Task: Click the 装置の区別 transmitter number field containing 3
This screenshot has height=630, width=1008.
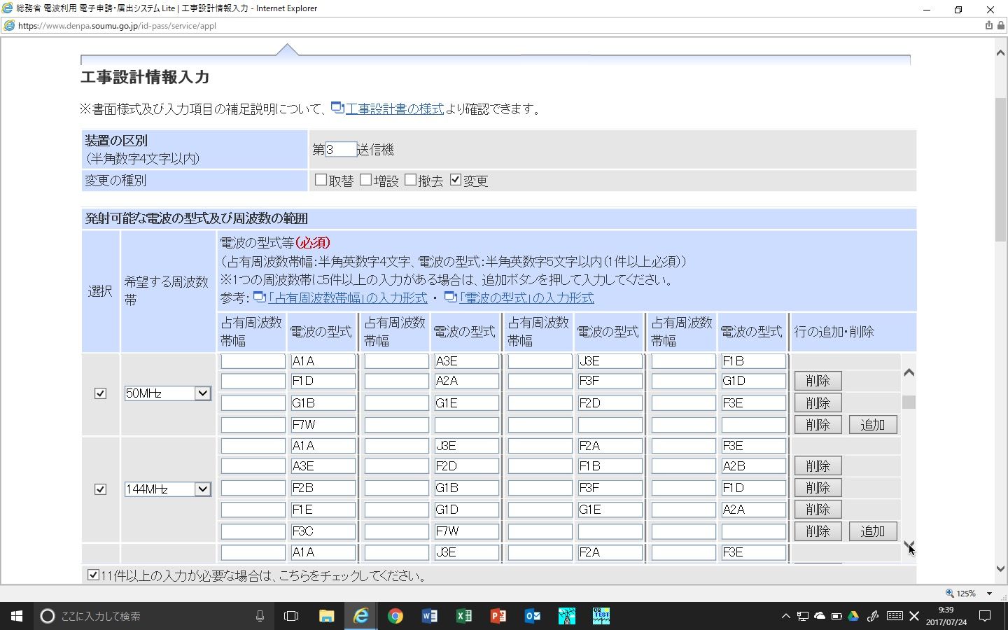Action: (341, 149)
